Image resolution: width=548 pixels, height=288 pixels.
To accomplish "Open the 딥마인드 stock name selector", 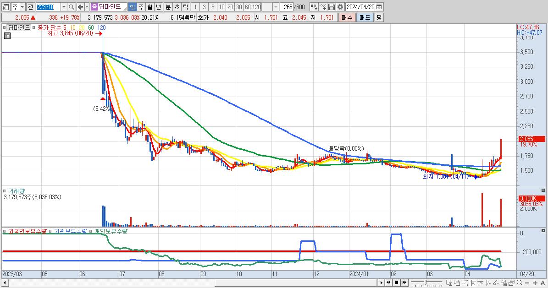I will (109, 7).
